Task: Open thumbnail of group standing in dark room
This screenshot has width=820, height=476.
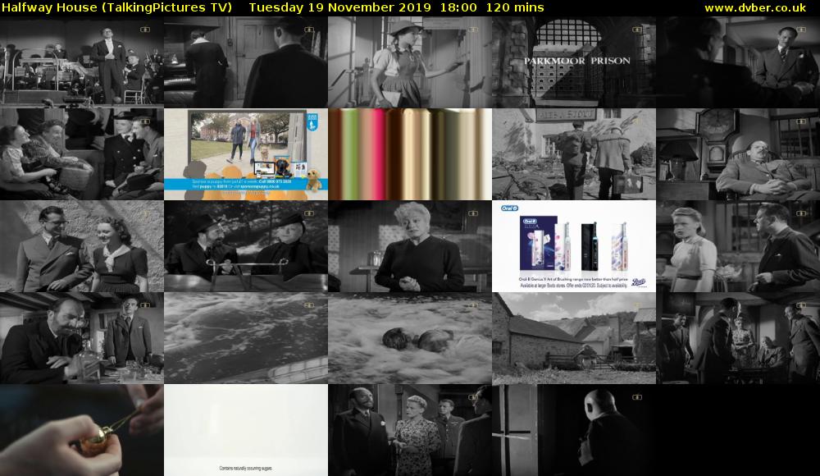Action: (x=738, y=338)
